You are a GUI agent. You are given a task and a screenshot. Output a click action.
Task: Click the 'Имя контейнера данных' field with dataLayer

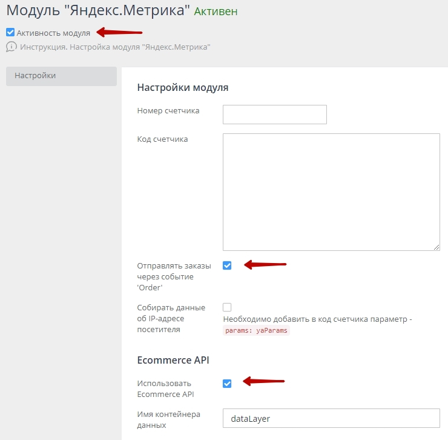(331, 418)
